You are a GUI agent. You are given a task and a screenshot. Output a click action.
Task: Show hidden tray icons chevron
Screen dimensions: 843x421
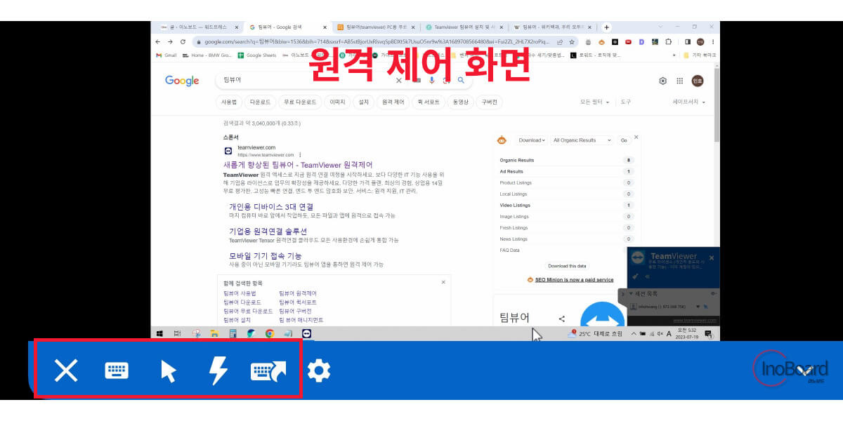[x=634, y=334]
